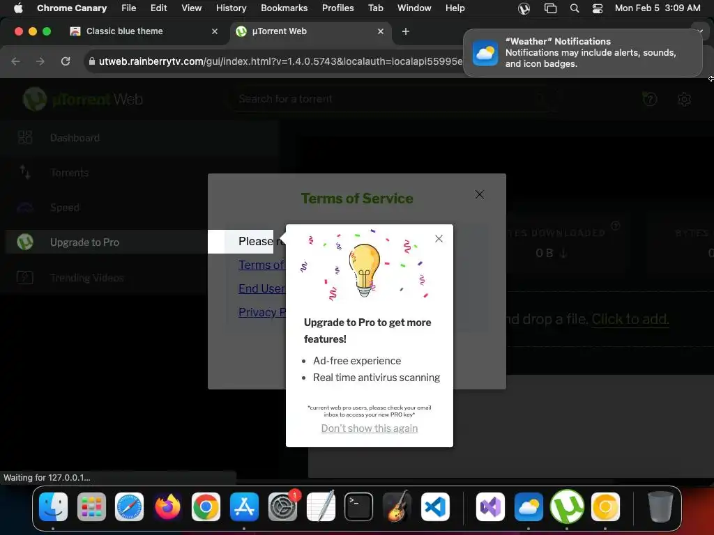
Task: Open Control Center in menu bar
Action: (x=598, y=8)
